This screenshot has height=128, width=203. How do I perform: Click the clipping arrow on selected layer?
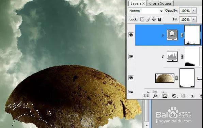(163, 35)
